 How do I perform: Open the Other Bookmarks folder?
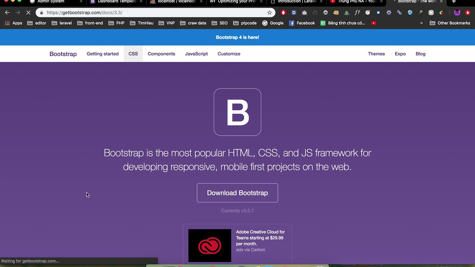coord(450,23)
